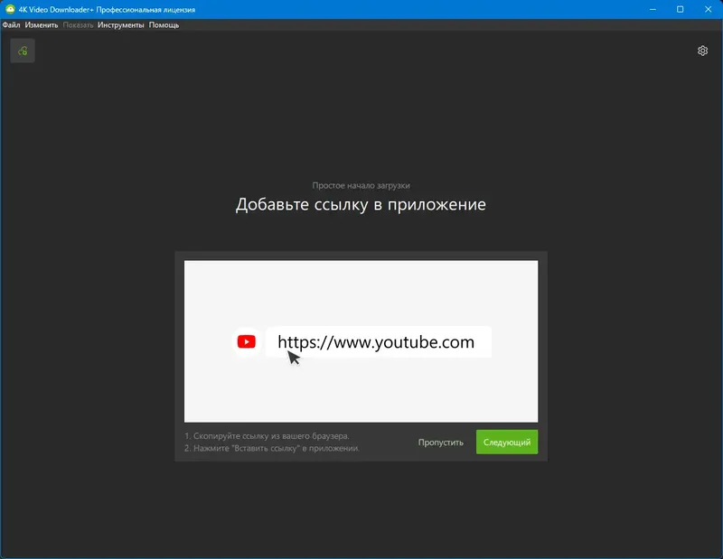Select the Paste Link tool icon
Viewport: 723px width, 559px height.
click(22, 51)
